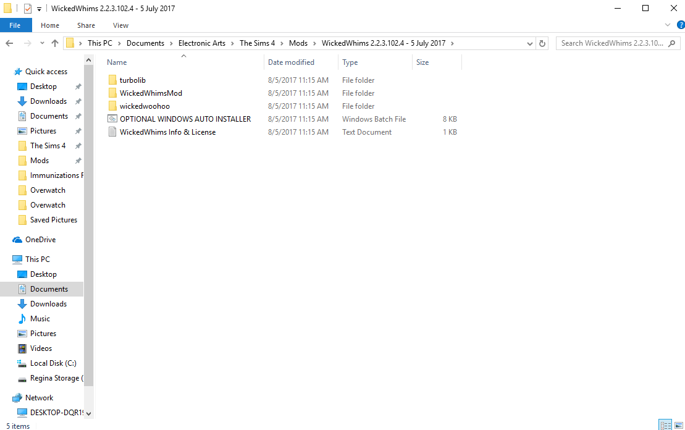Open the File menu tab
This screenshot has height=430, width=685.
[x=15, y=25]
